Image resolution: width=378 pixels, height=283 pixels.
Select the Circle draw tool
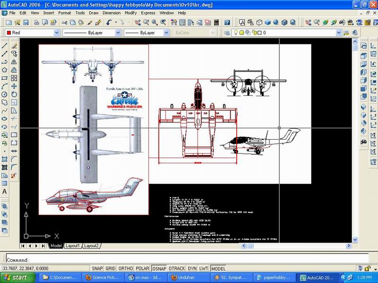(x=4, y=94)
